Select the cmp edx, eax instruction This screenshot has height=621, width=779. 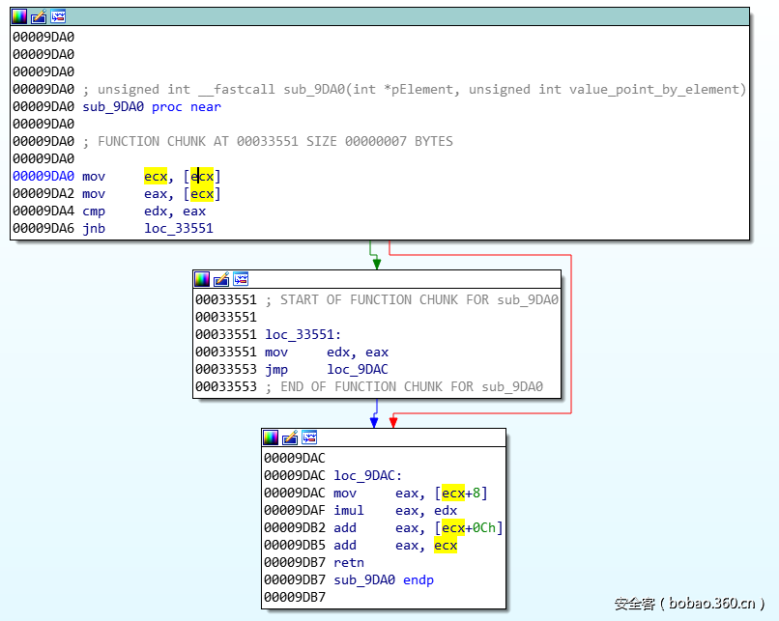(x=143, y=212)
